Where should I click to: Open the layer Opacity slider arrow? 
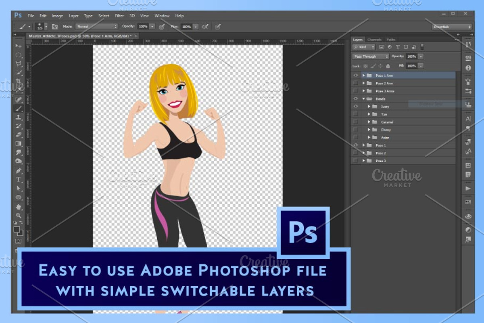tap(421, 57)
